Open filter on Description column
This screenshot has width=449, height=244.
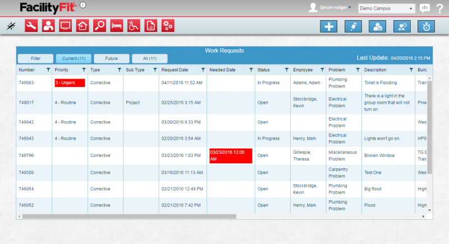(411, 70)
